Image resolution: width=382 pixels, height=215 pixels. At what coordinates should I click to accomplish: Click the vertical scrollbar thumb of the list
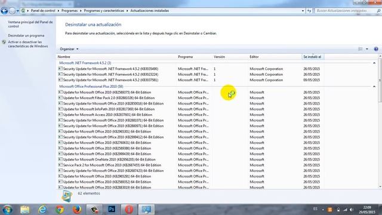coord(380,81)
